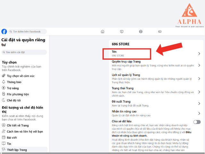Click the Facebook logo
Screen dimensions: 205x154
click(x=4, y=31)
